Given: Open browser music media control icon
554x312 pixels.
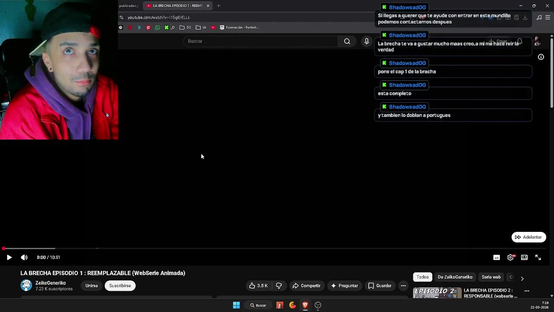Looking at the screenshot, I should [x=539, y=17].
